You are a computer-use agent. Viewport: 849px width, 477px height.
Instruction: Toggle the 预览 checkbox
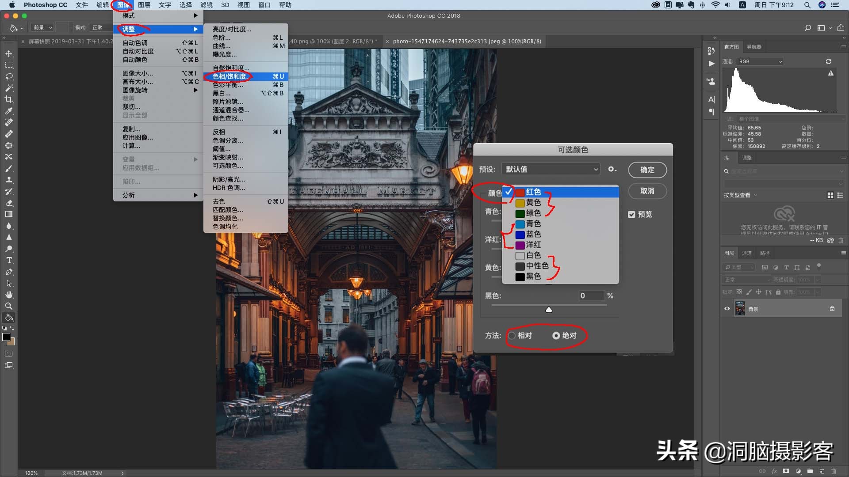[631, 215]
